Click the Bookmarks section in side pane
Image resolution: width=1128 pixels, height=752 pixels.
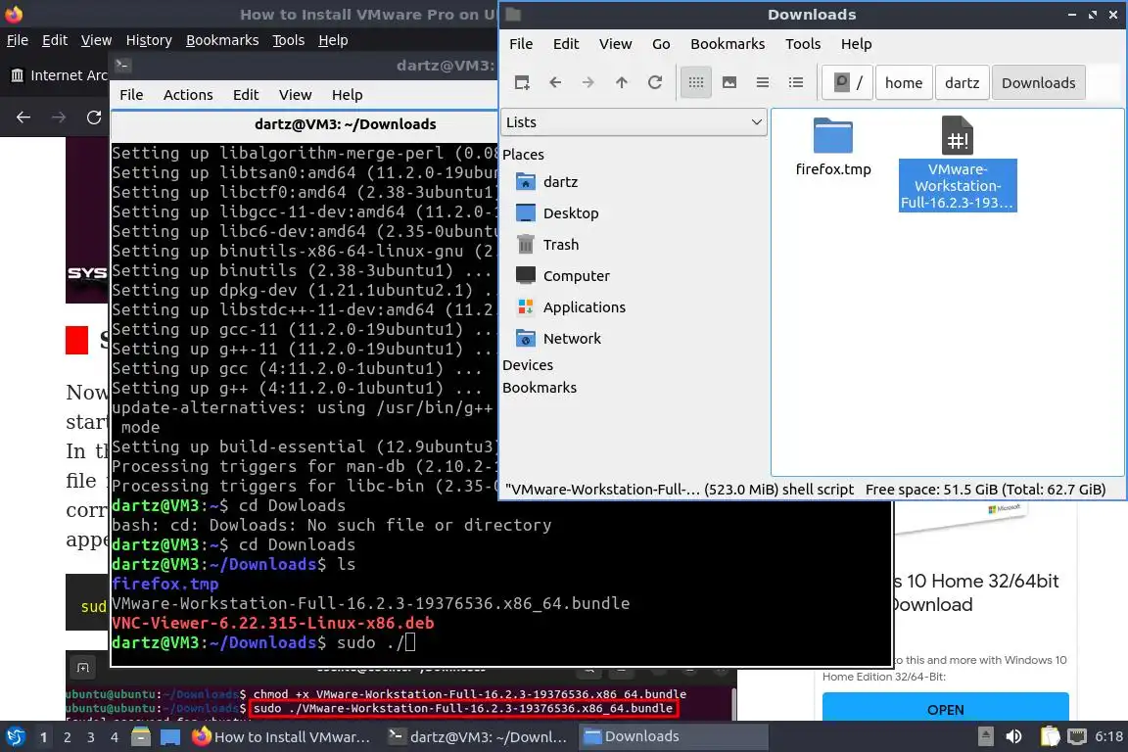tap(540, 387)
